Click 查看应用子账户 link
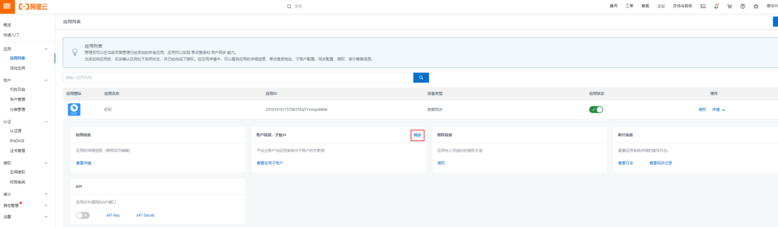Image resolution: width=778 pixels, height=227 pixels. pyautogui.click(x=270, y=163)
